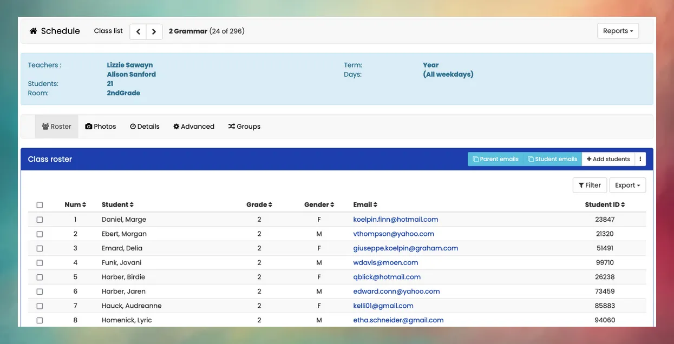Open the email link koelpin.finn@hotmail.com
This screenshot has width=674, height=344.
396,218
